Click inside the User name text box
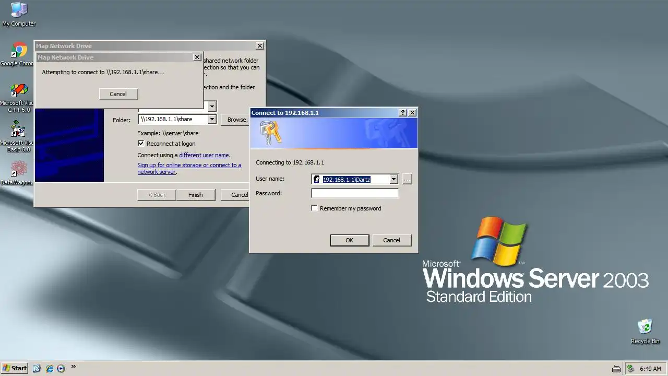This screenshot has height=376, width=668. [355, 179]
